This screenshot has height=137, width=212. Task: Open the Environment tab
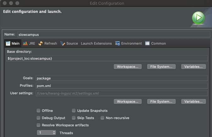click(129, 43)
